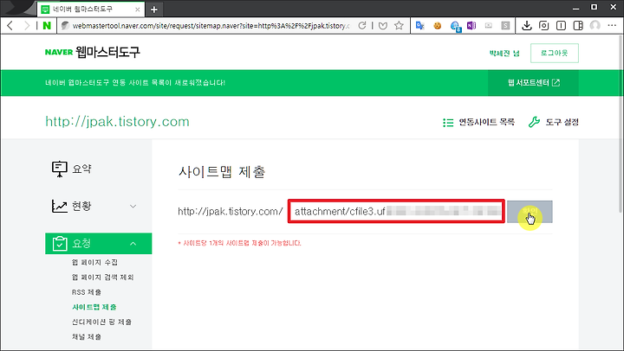Screen dimensions: 624x351
Task: Click the toolbar icon right of the camera icon
Action: (x=561, y=26)
